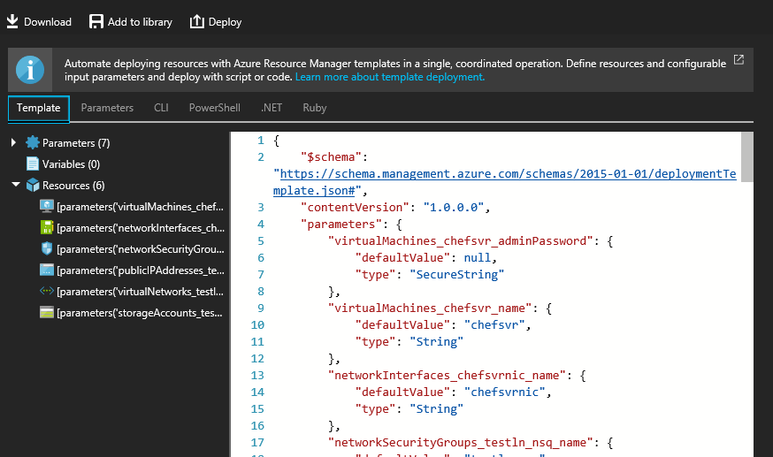Click the "virtualMachines_chefsvr_name" key
Image resolution: width=773 pixels, height=457 pixels.
tap(430, 308)
